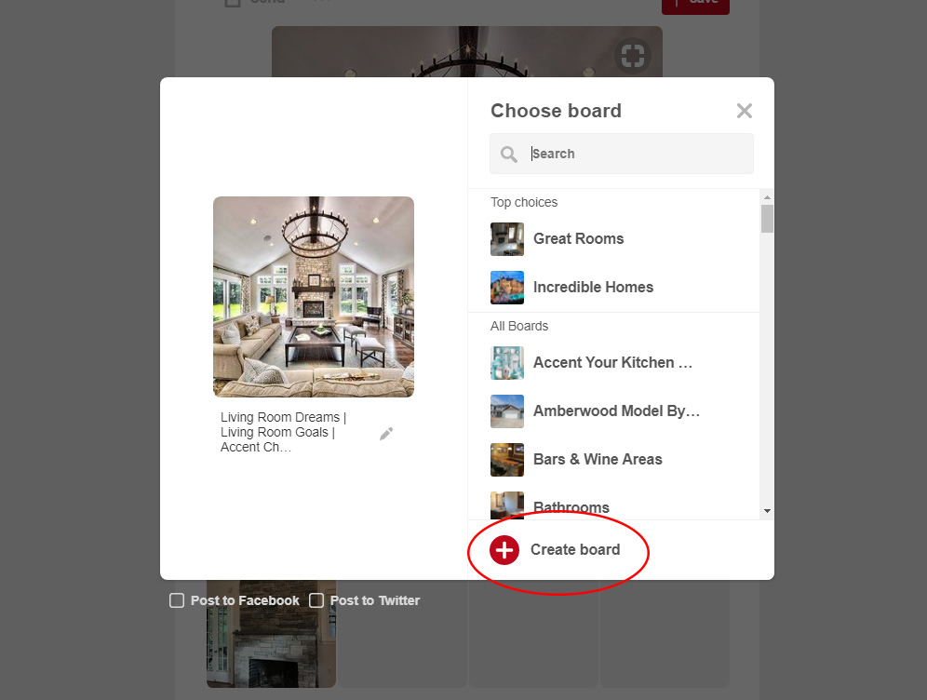The width and height of the screenshot is (927, 700).
Task: Focus the board Search input field
Action: pyautogui.click(x=633, y=155)
